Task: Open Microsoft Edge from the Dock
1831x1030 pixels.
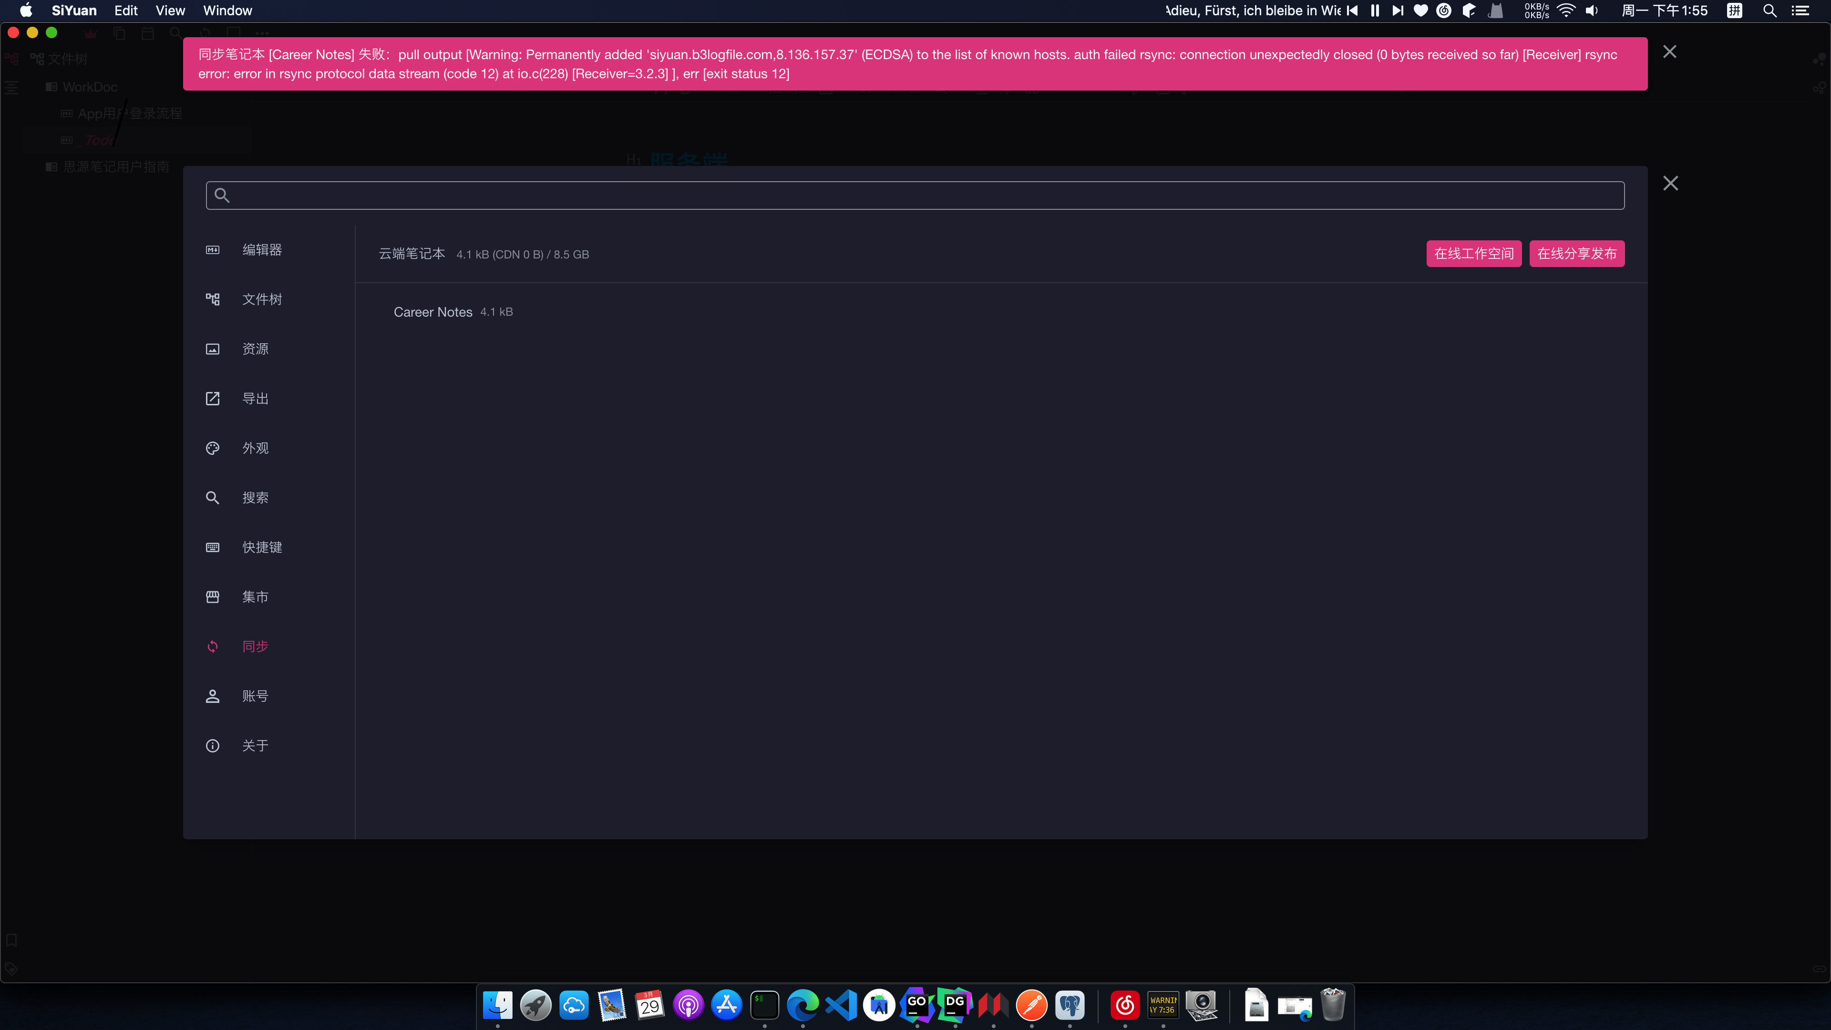Action: [802, 1006]
